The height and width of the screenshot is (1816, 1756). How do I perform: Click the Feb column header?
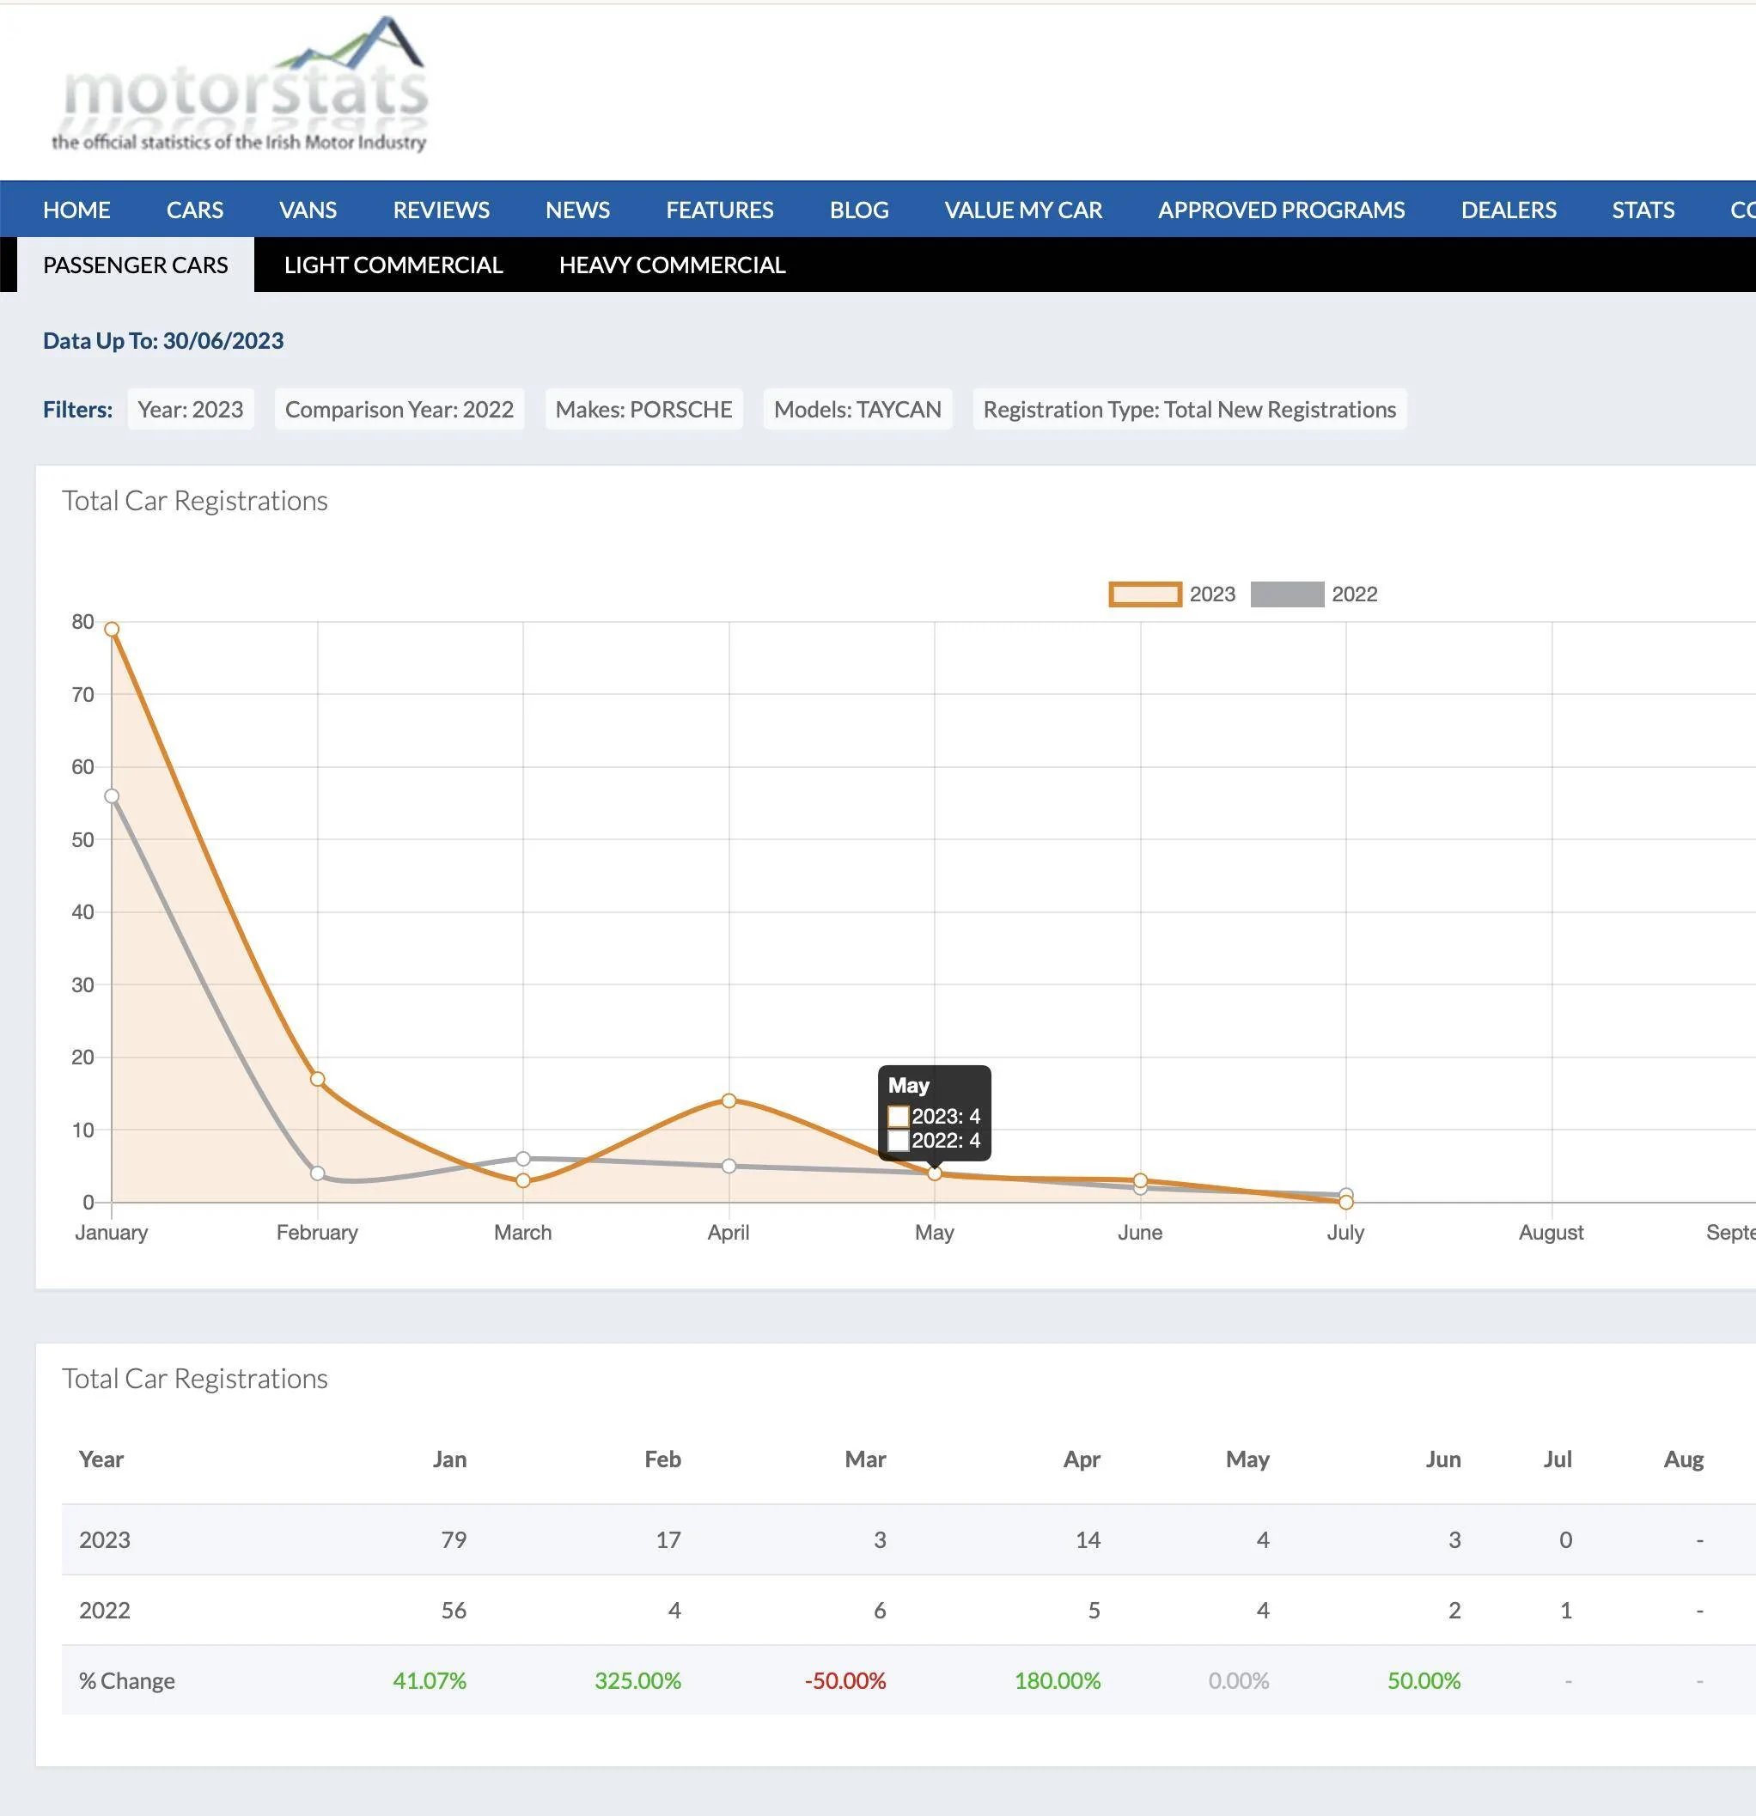(662, 1460)
